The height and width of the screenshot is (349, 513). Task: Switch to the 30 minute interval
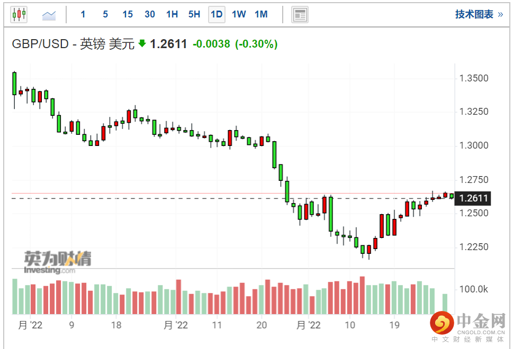[x=150, y=15]
